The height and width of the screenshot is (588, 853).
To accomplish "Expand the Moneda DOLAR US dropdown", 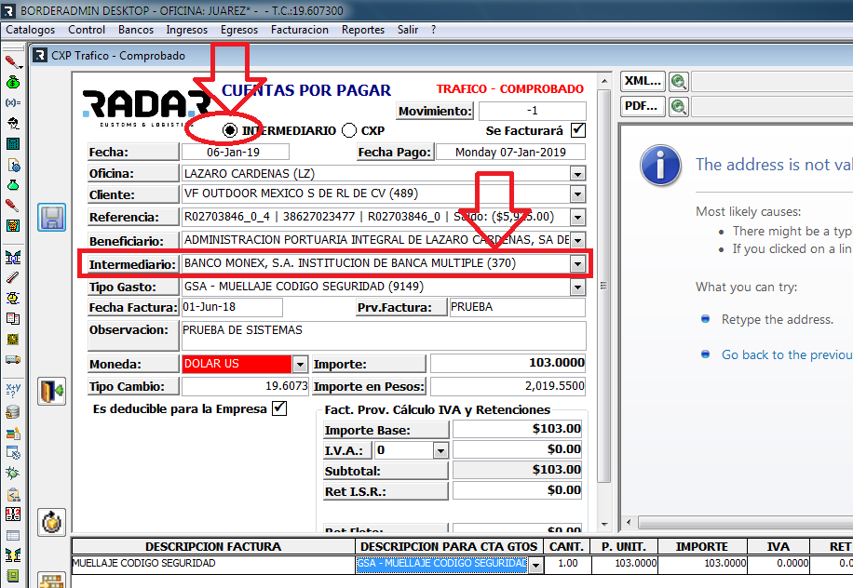I will [300, 364].
